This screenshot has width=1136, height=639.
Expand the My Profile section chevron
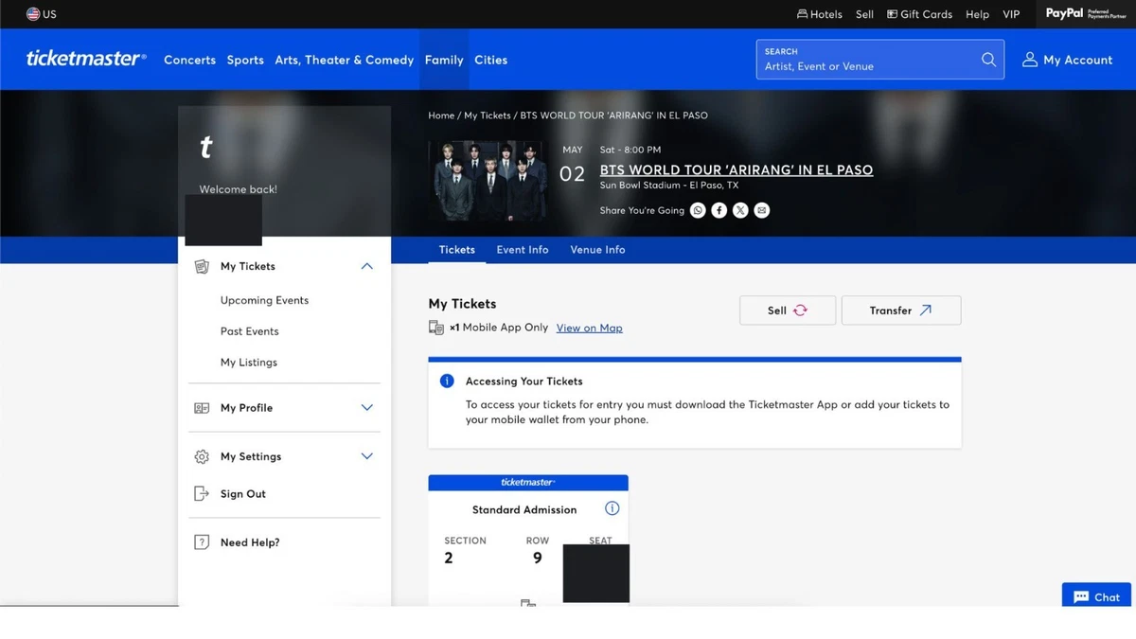(367, 408)
